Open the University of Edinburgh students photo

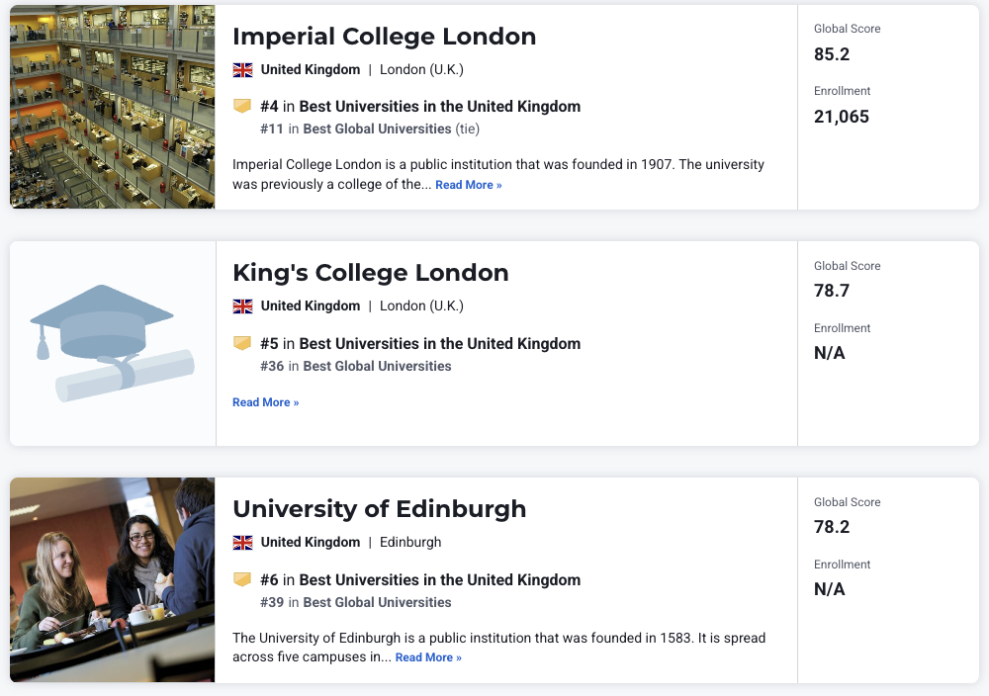pos(112,579)
